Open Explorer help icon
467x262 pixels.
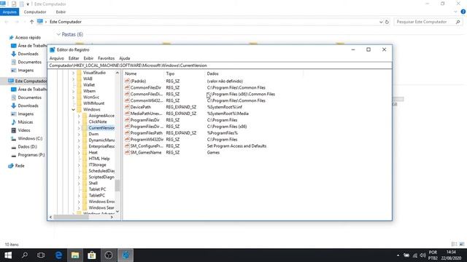463,12
